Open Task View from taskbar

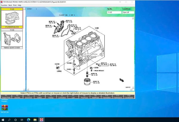22,120
